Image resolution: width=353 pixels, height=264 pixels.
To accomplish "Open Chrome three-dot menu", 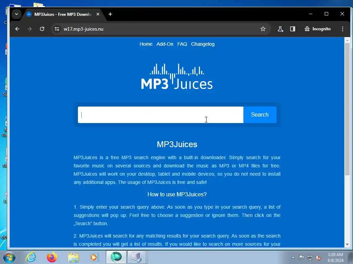I will click(342, 29).
